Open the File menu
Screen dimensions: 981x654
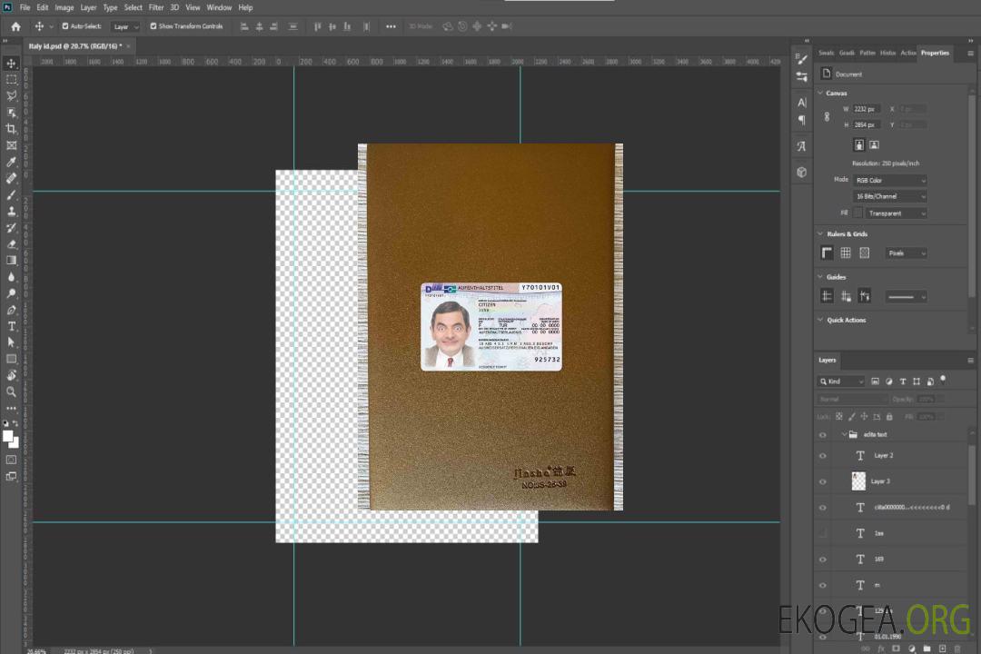[25, 7]
